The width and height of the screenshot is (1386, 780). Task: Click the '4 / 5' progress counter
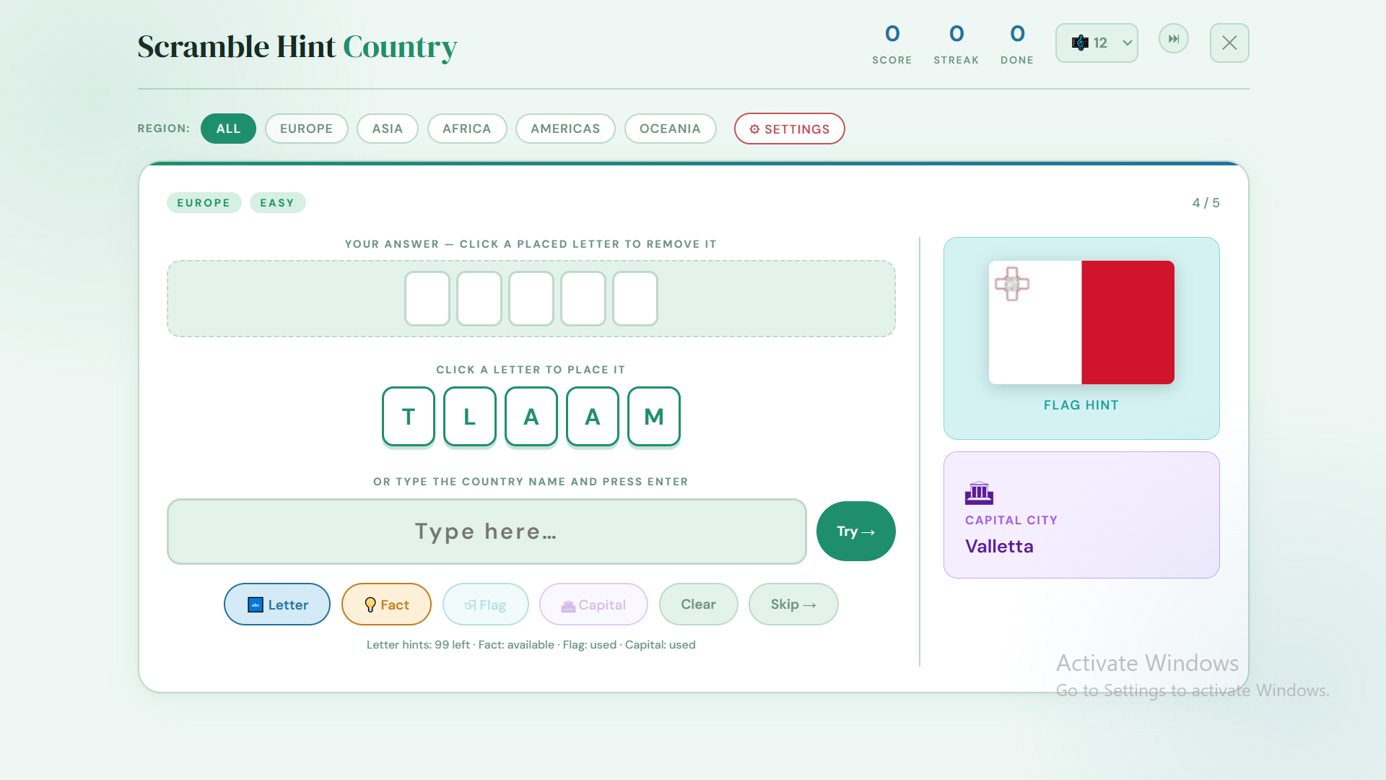pos(1206,203)
